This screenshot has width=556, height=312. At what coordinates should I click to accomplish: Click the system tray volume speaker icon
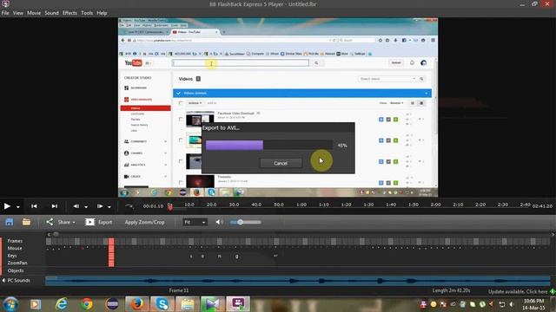click(x=512, y=304)
